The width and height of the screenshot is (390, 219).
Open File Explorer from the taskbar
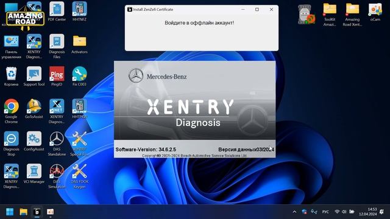point(23,212)
